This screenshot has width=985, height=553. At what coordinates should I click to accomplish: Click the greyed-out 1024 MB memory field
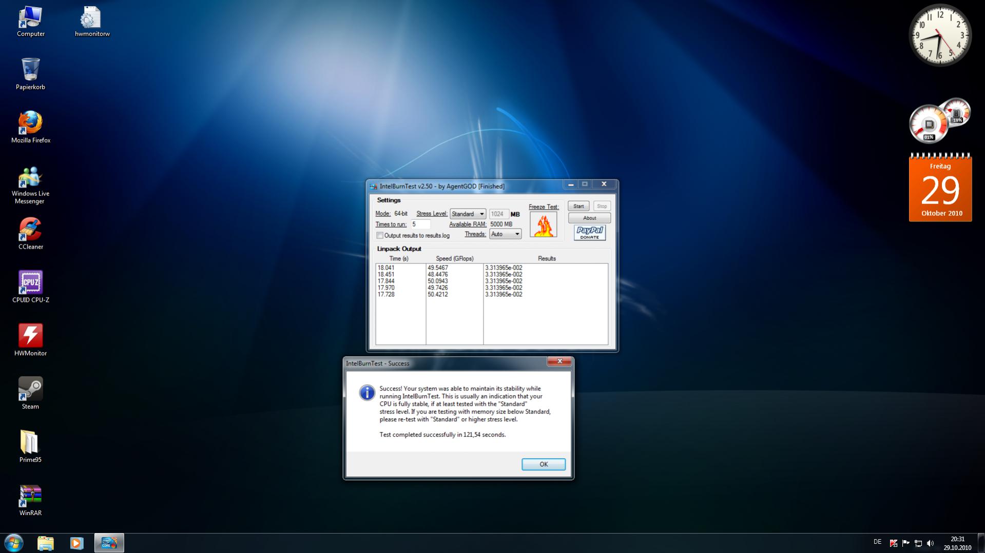(498, 214)
